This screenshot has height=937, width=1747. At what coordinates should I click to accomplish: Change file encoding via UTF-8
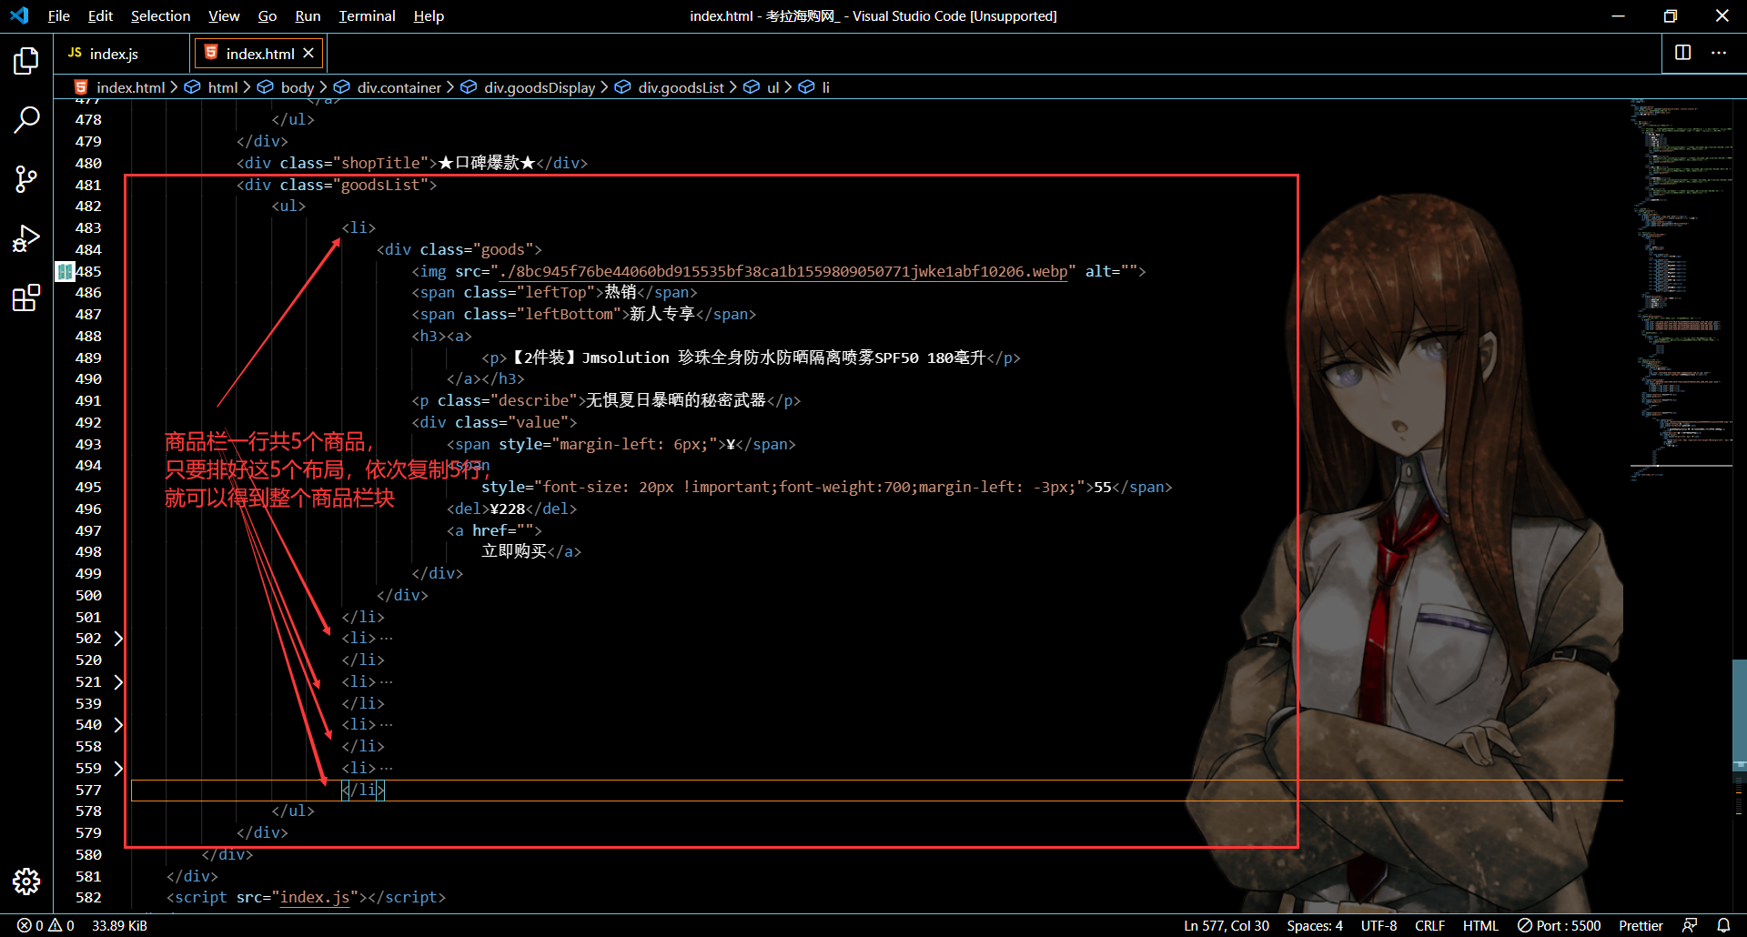(1378, 925)
